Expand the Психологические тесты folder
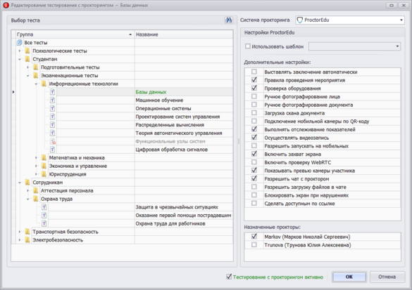This screenshot has height=290, width=412. 20,51
